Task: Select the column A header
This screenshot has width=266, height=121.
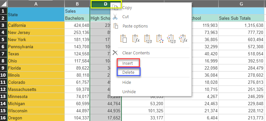Action: tap(36, 4)
